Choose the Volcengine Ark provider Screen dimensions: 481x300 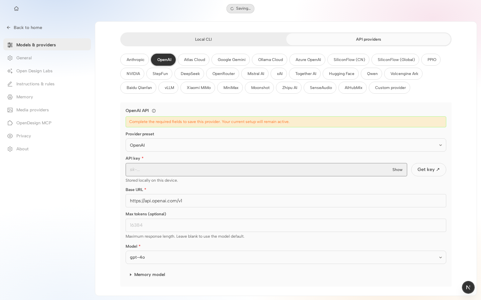(x=404, y=74)
